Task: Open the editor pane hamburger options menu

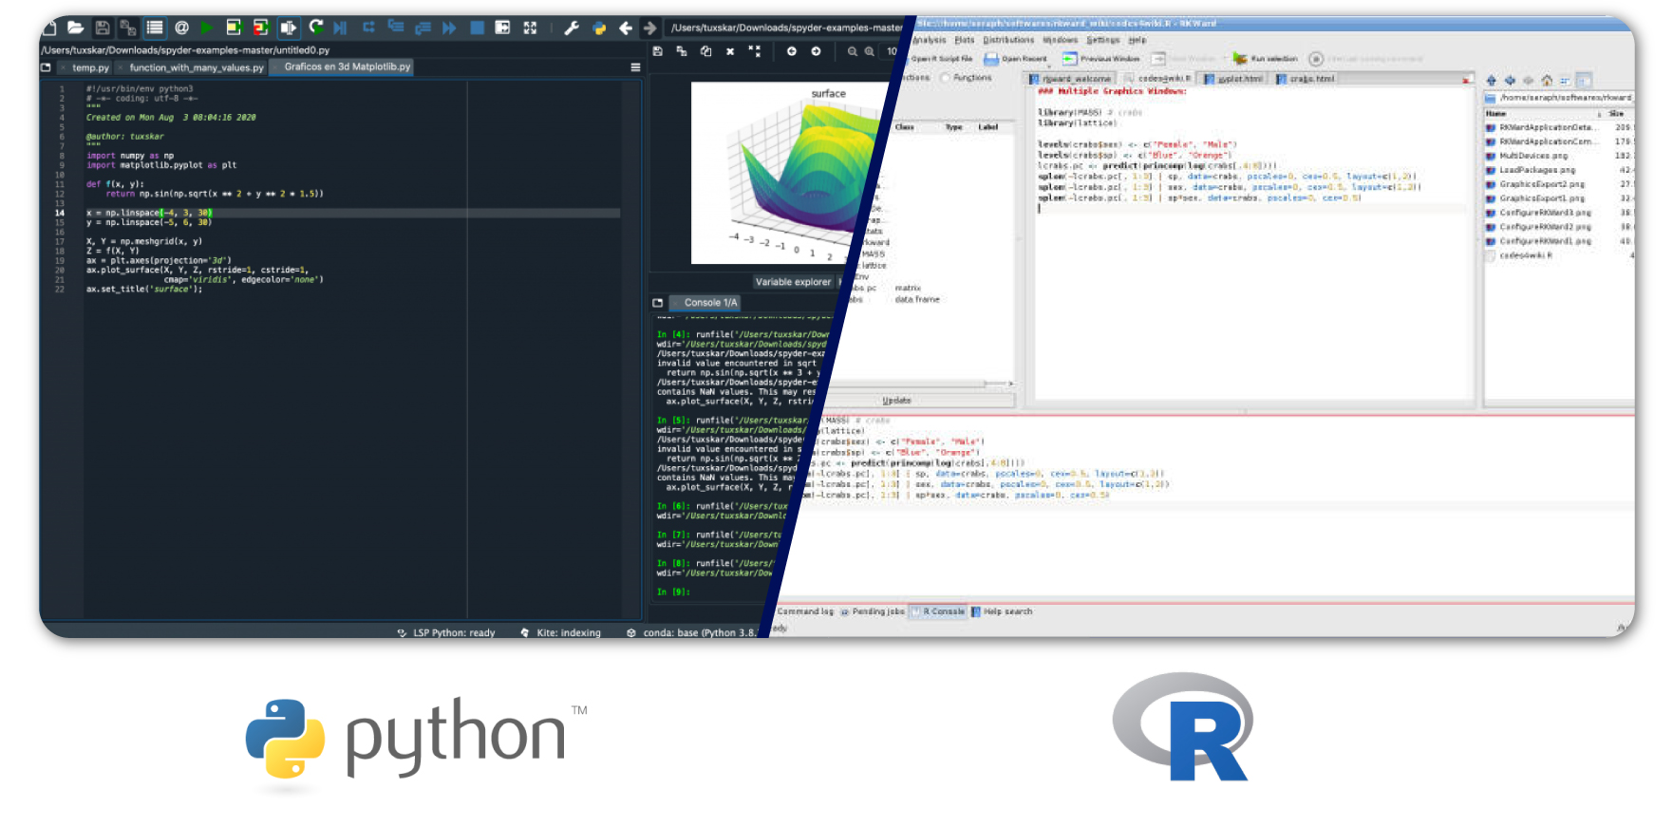Action: [635, 67]
